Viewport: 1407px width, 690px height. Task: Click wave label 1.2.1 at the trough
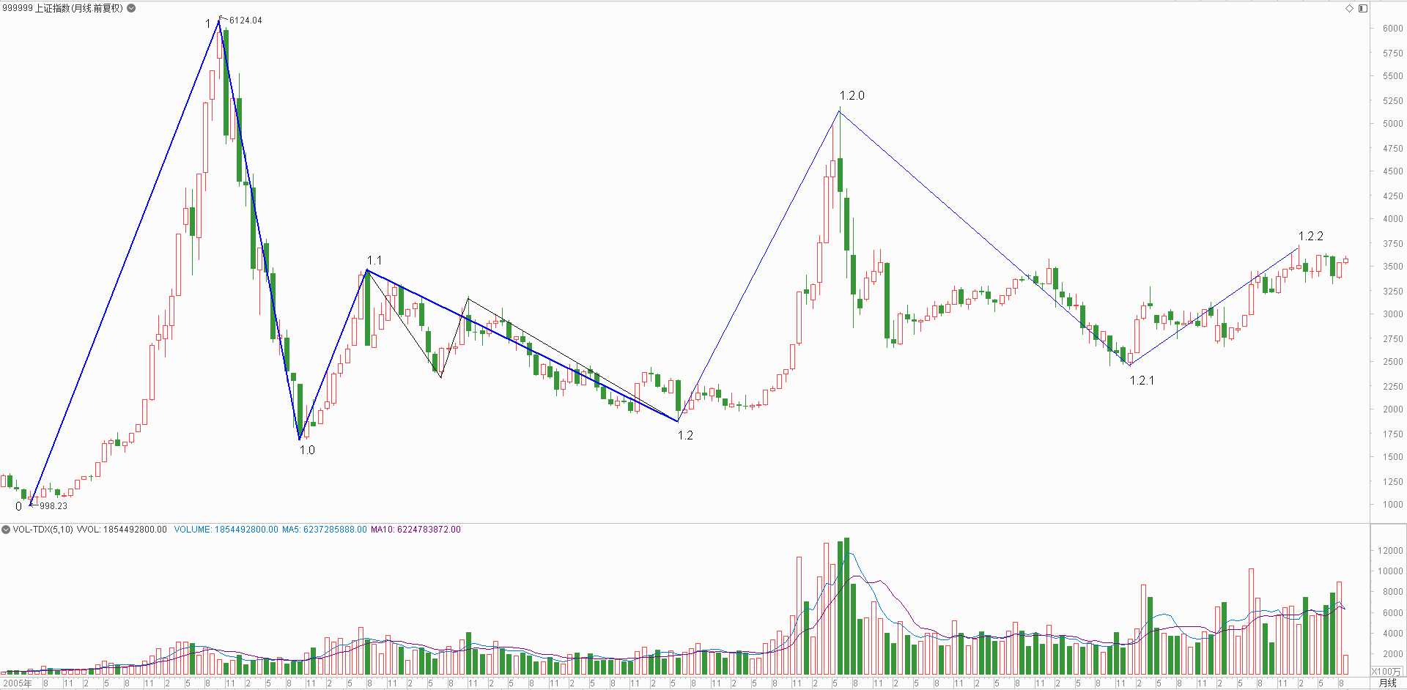click(x=1142, y=380)
